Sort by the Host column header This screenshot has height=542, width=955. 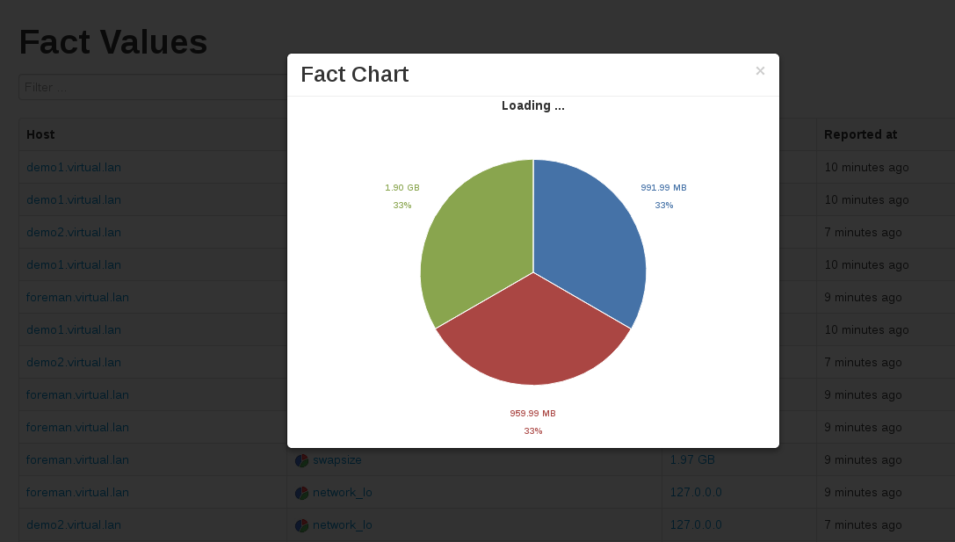coord(40,134)
